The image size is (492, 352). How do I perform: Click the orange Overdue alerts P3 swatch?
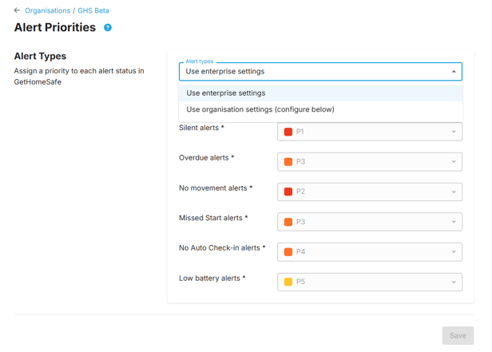click(288, 162)
